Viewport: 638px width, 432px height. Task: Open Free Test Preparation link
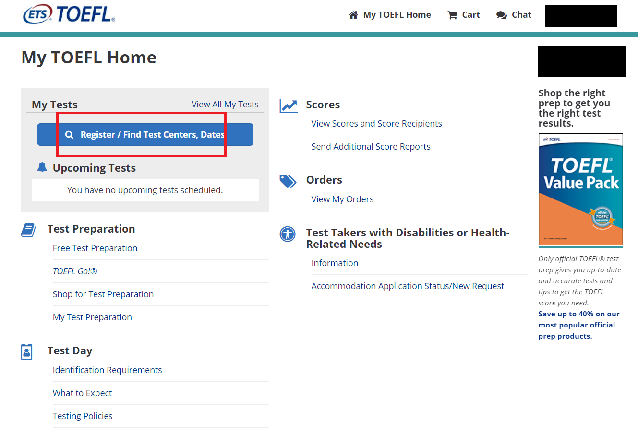[95, 248]
